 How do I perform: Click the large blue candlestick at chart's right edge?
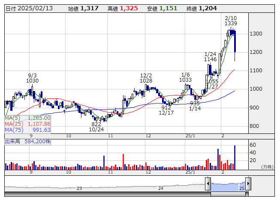click(235, 41)
